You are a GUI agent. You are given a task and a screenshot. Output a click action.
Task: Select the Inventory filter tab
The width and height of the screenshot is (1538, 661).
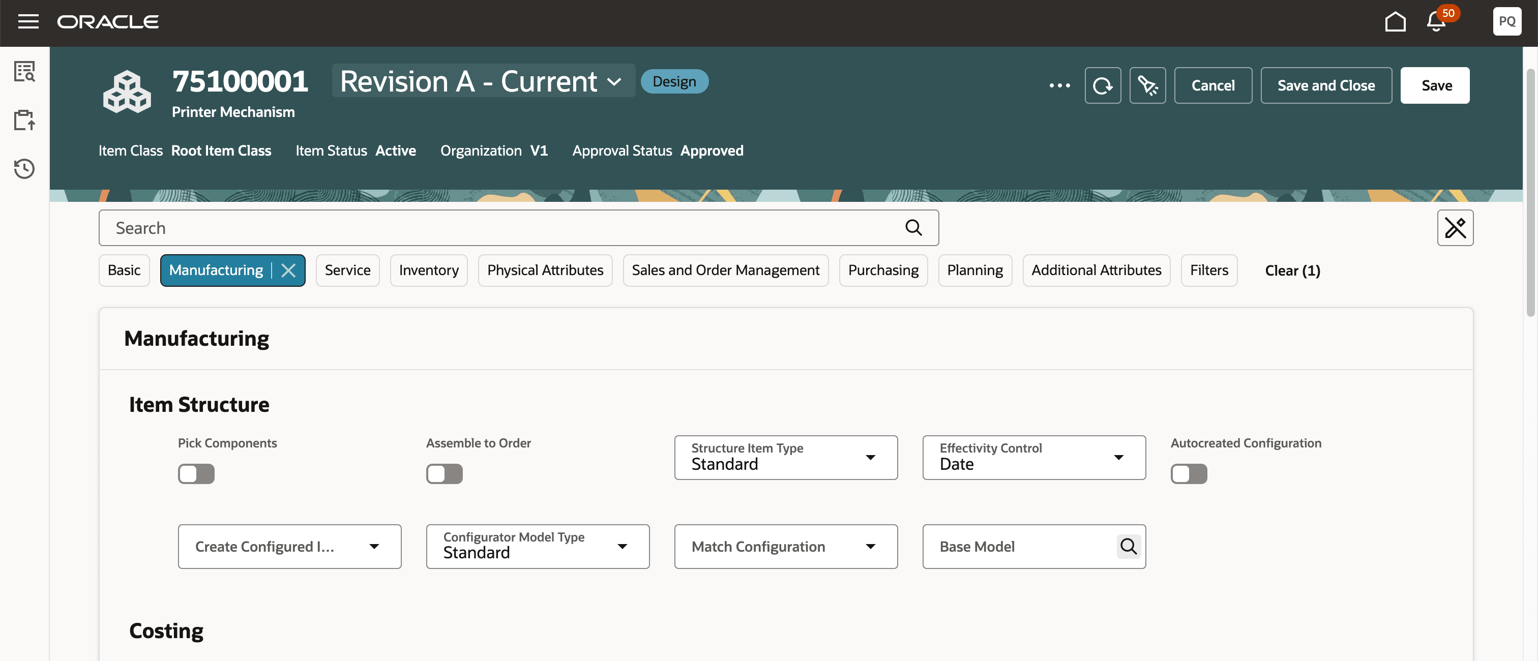(429, 271)
